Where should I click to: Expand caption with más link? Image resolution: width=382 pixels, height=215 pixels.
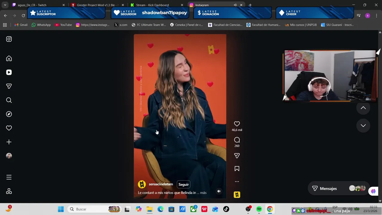point(203,193)
